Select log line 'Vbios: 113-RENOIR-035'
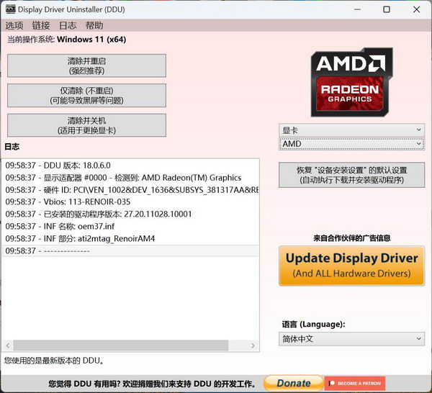The image size is (432, 393). click(x=130, y=202)
